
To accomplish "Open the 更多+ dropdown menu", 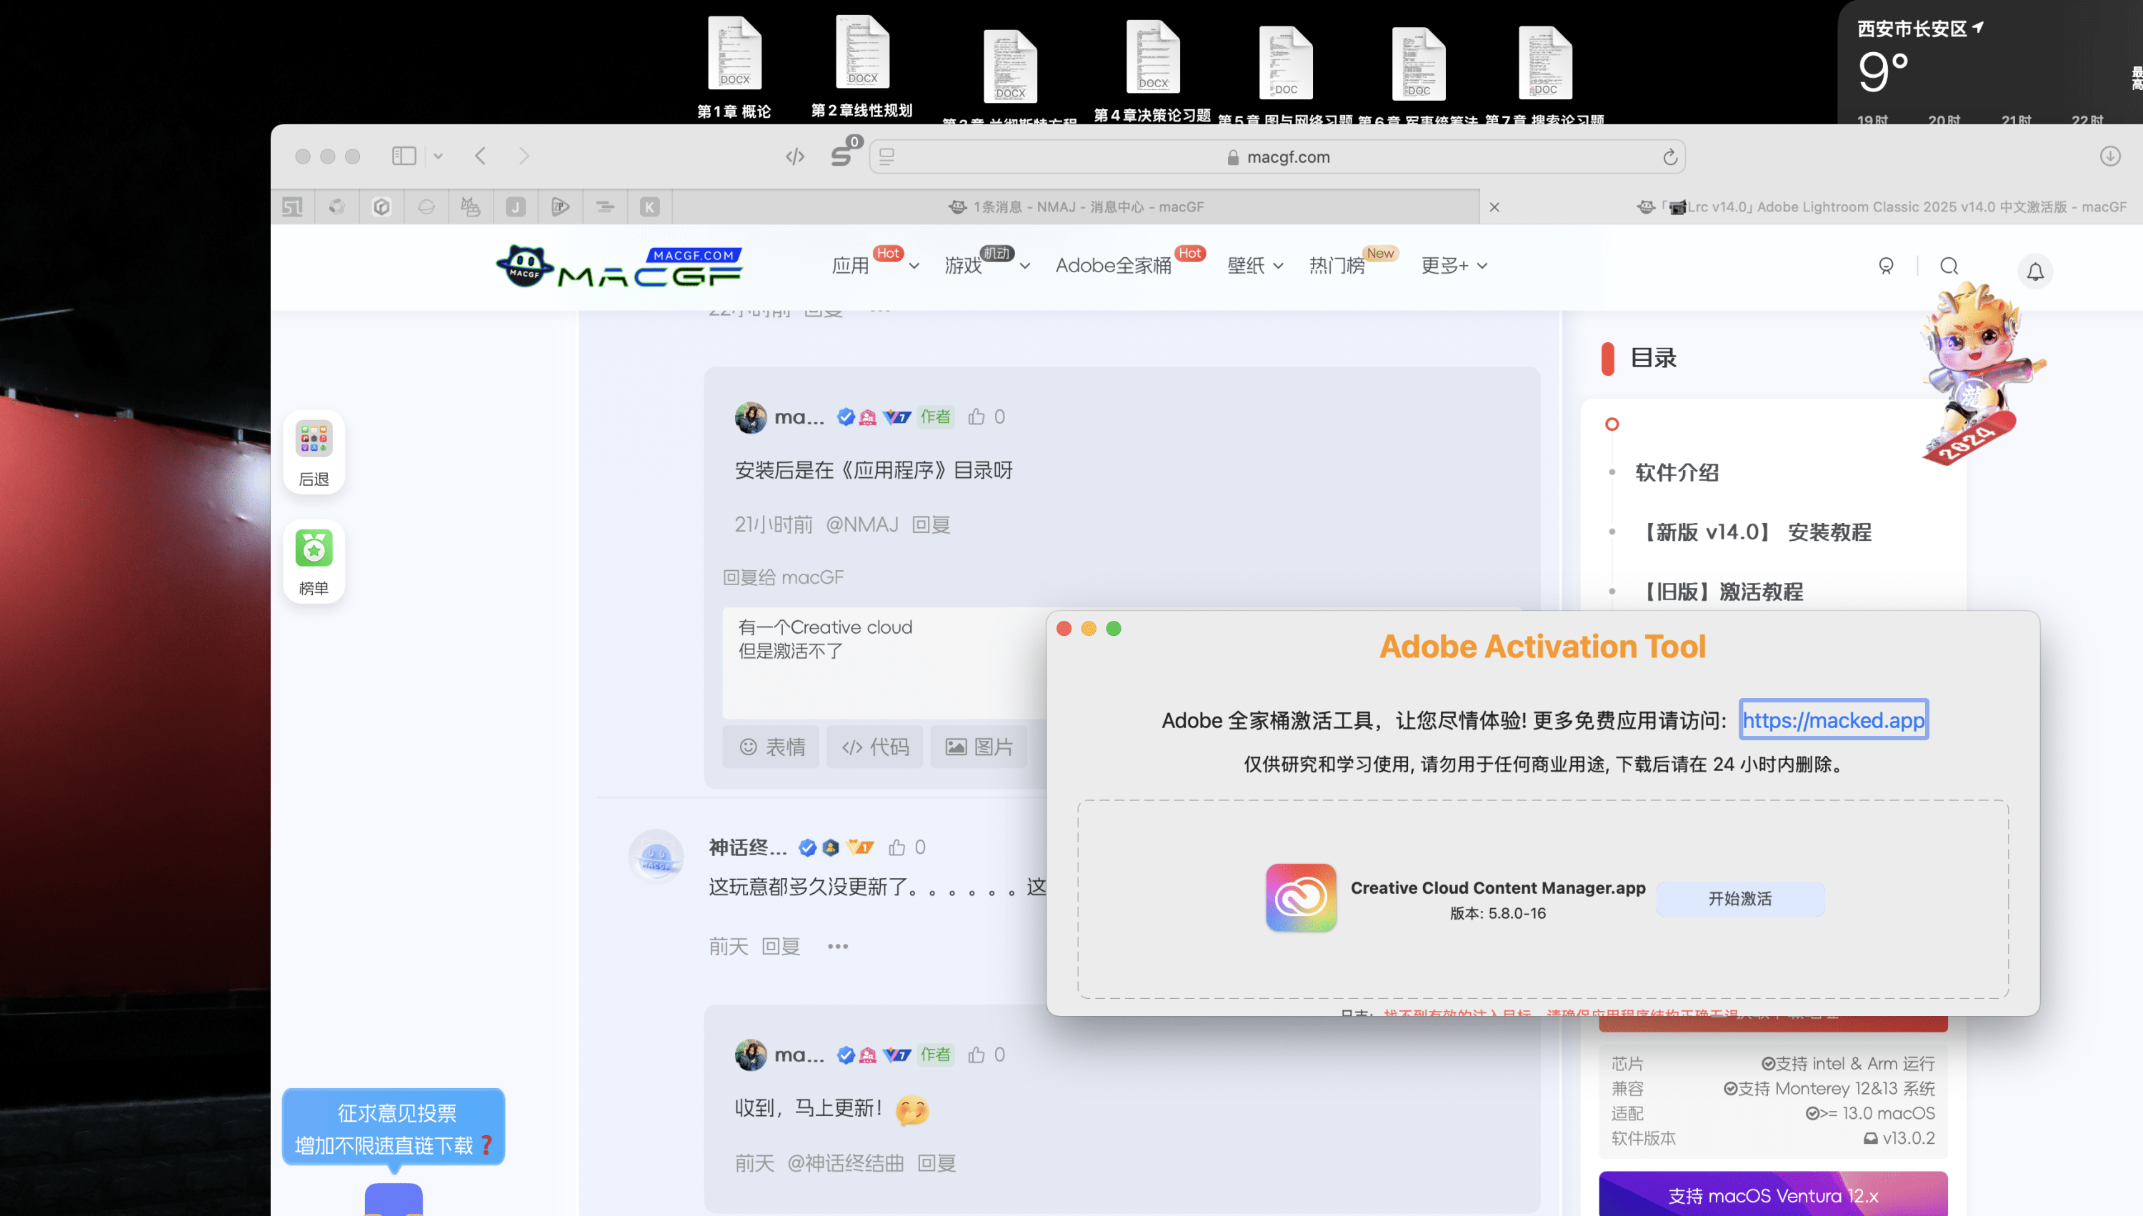I will click(1454, 266).
